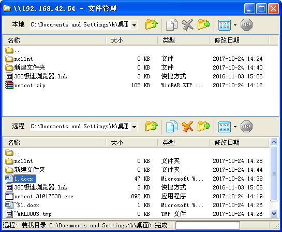Click the window title bar folder icon
Viewport: 282px width, 232px height.
(x=7, y=8)
